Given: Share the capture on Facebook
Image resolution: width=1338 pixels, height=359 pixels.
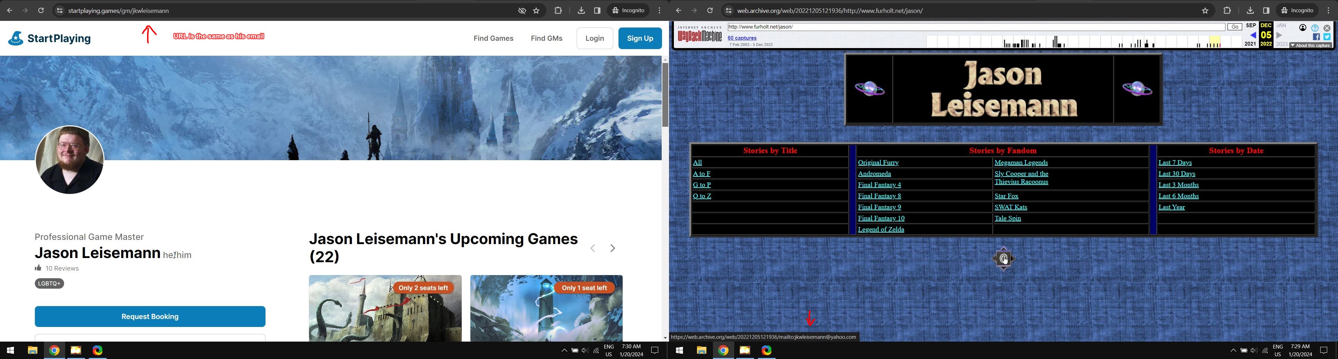Looking at the screenshot, I should pyautogui.click(x=1316, y=37).
